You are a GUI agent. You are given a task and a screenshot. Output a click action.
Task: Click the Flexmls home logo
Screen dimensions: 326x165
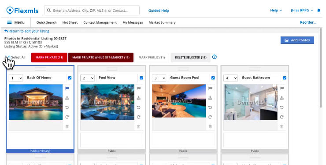pyautogui.click(x=22, y=11)
